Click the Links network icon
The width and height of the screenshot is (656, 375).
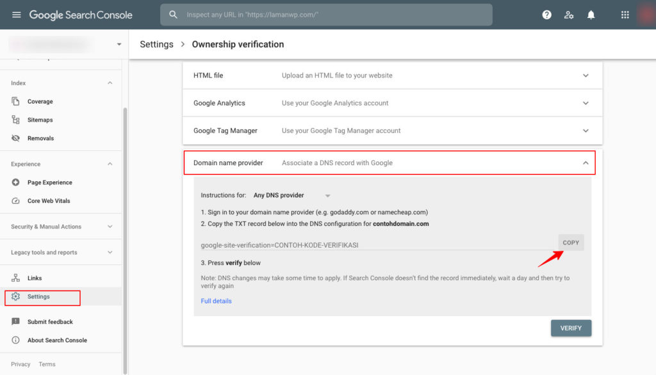tap(15, 278)
